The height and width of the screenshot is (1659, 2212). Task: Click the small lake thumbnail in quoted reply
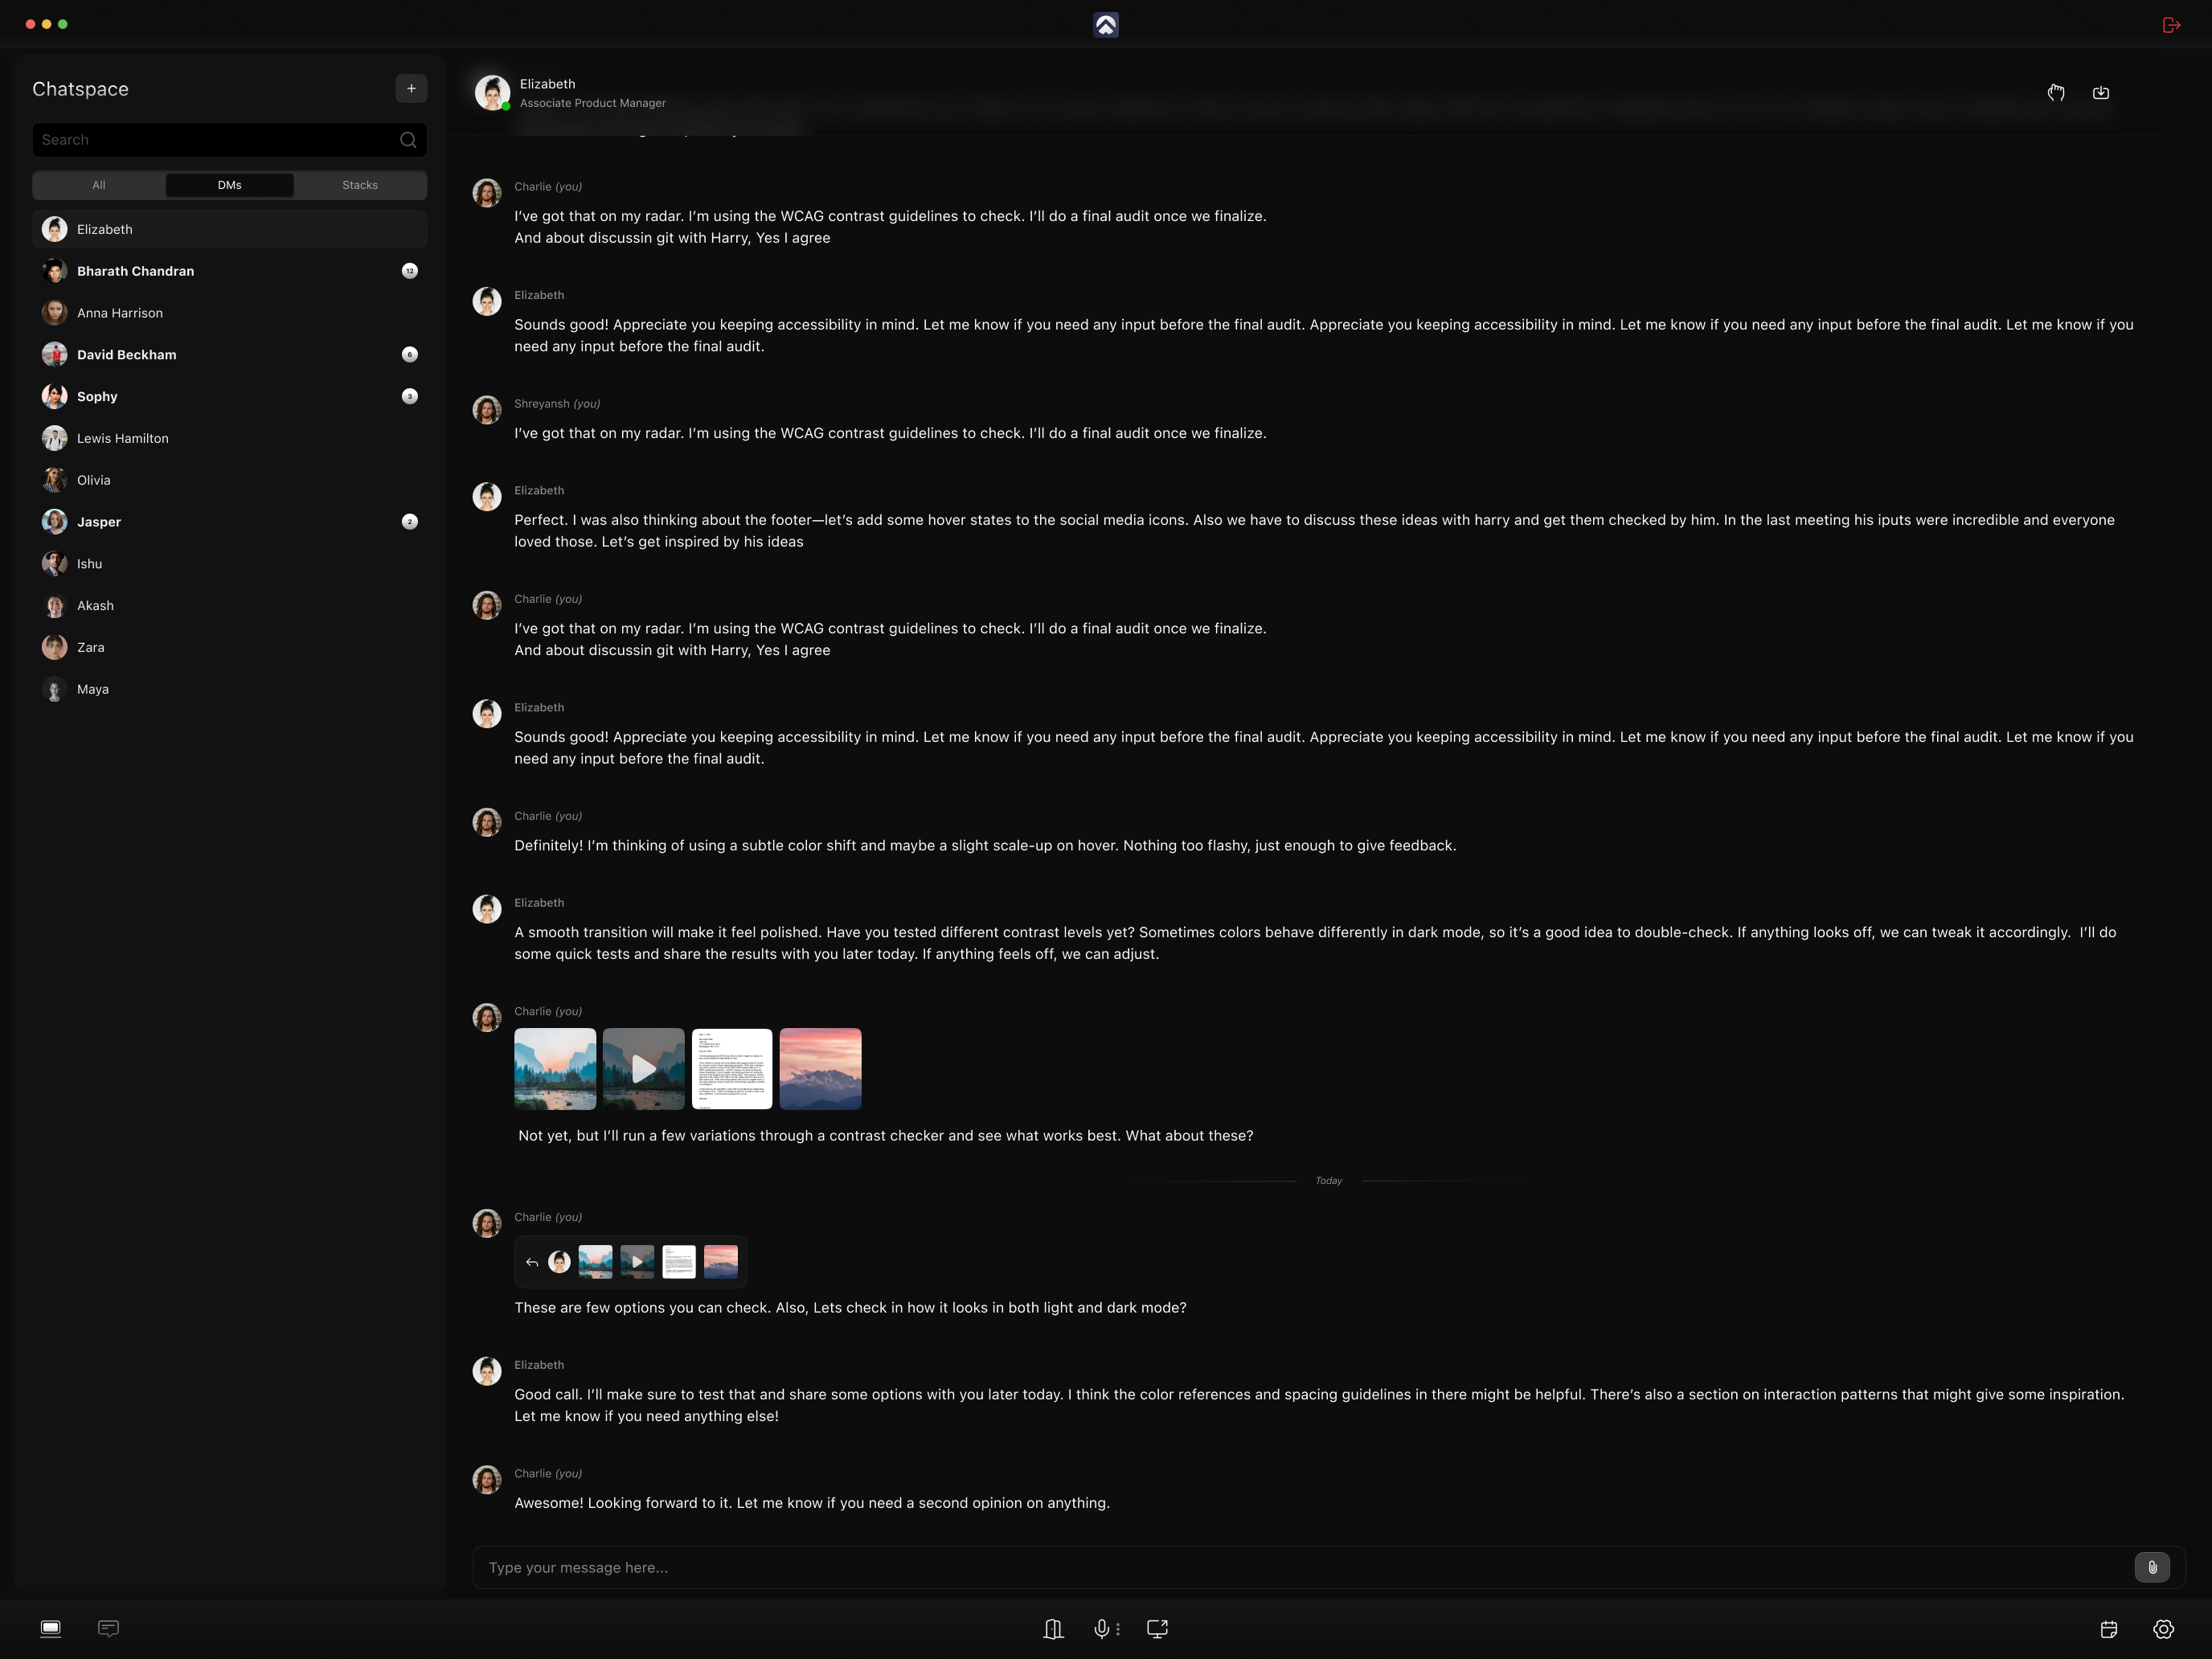(x=596, y=1262)
